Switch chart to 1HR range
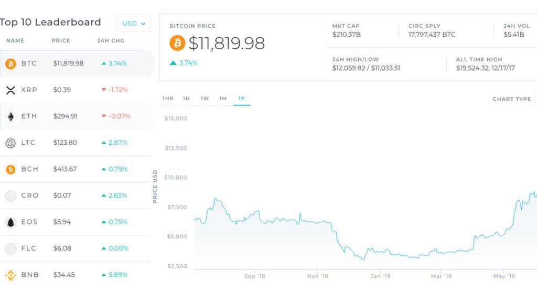The image size is (537, 302). [168, 99]
